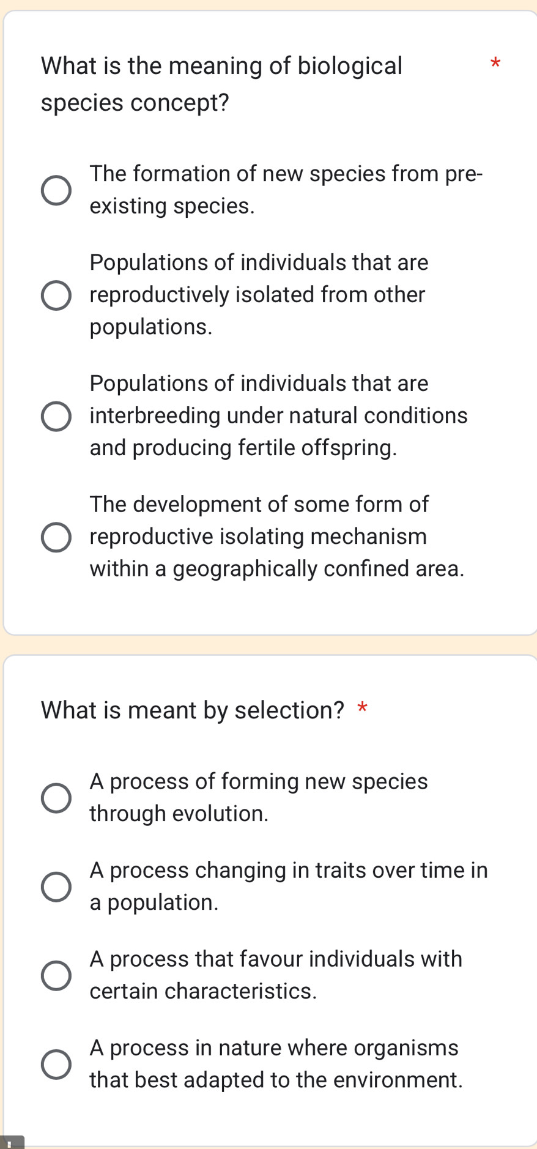Click the text "and producing fertile offspring"
The width and height of the screenshot is (537, 1149).
[x=243, y=448]
